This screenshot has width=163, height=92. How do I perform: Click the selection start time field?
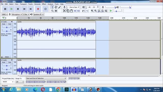point(36,82)
